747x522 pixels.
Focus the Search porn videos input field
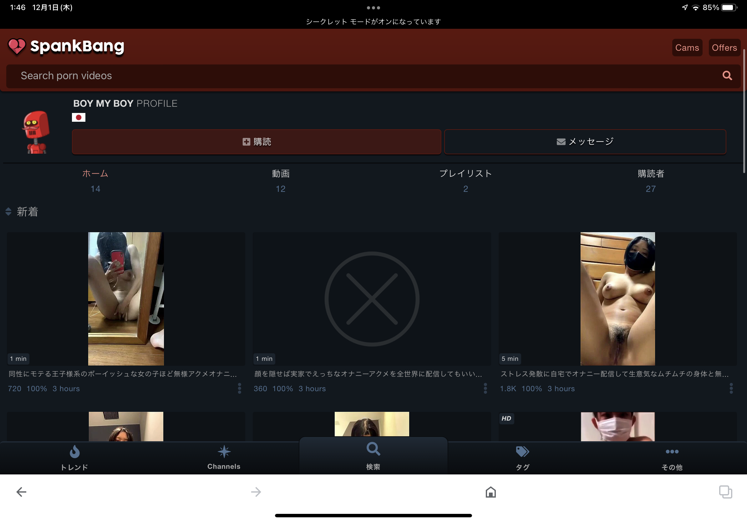tap(358, 75)
